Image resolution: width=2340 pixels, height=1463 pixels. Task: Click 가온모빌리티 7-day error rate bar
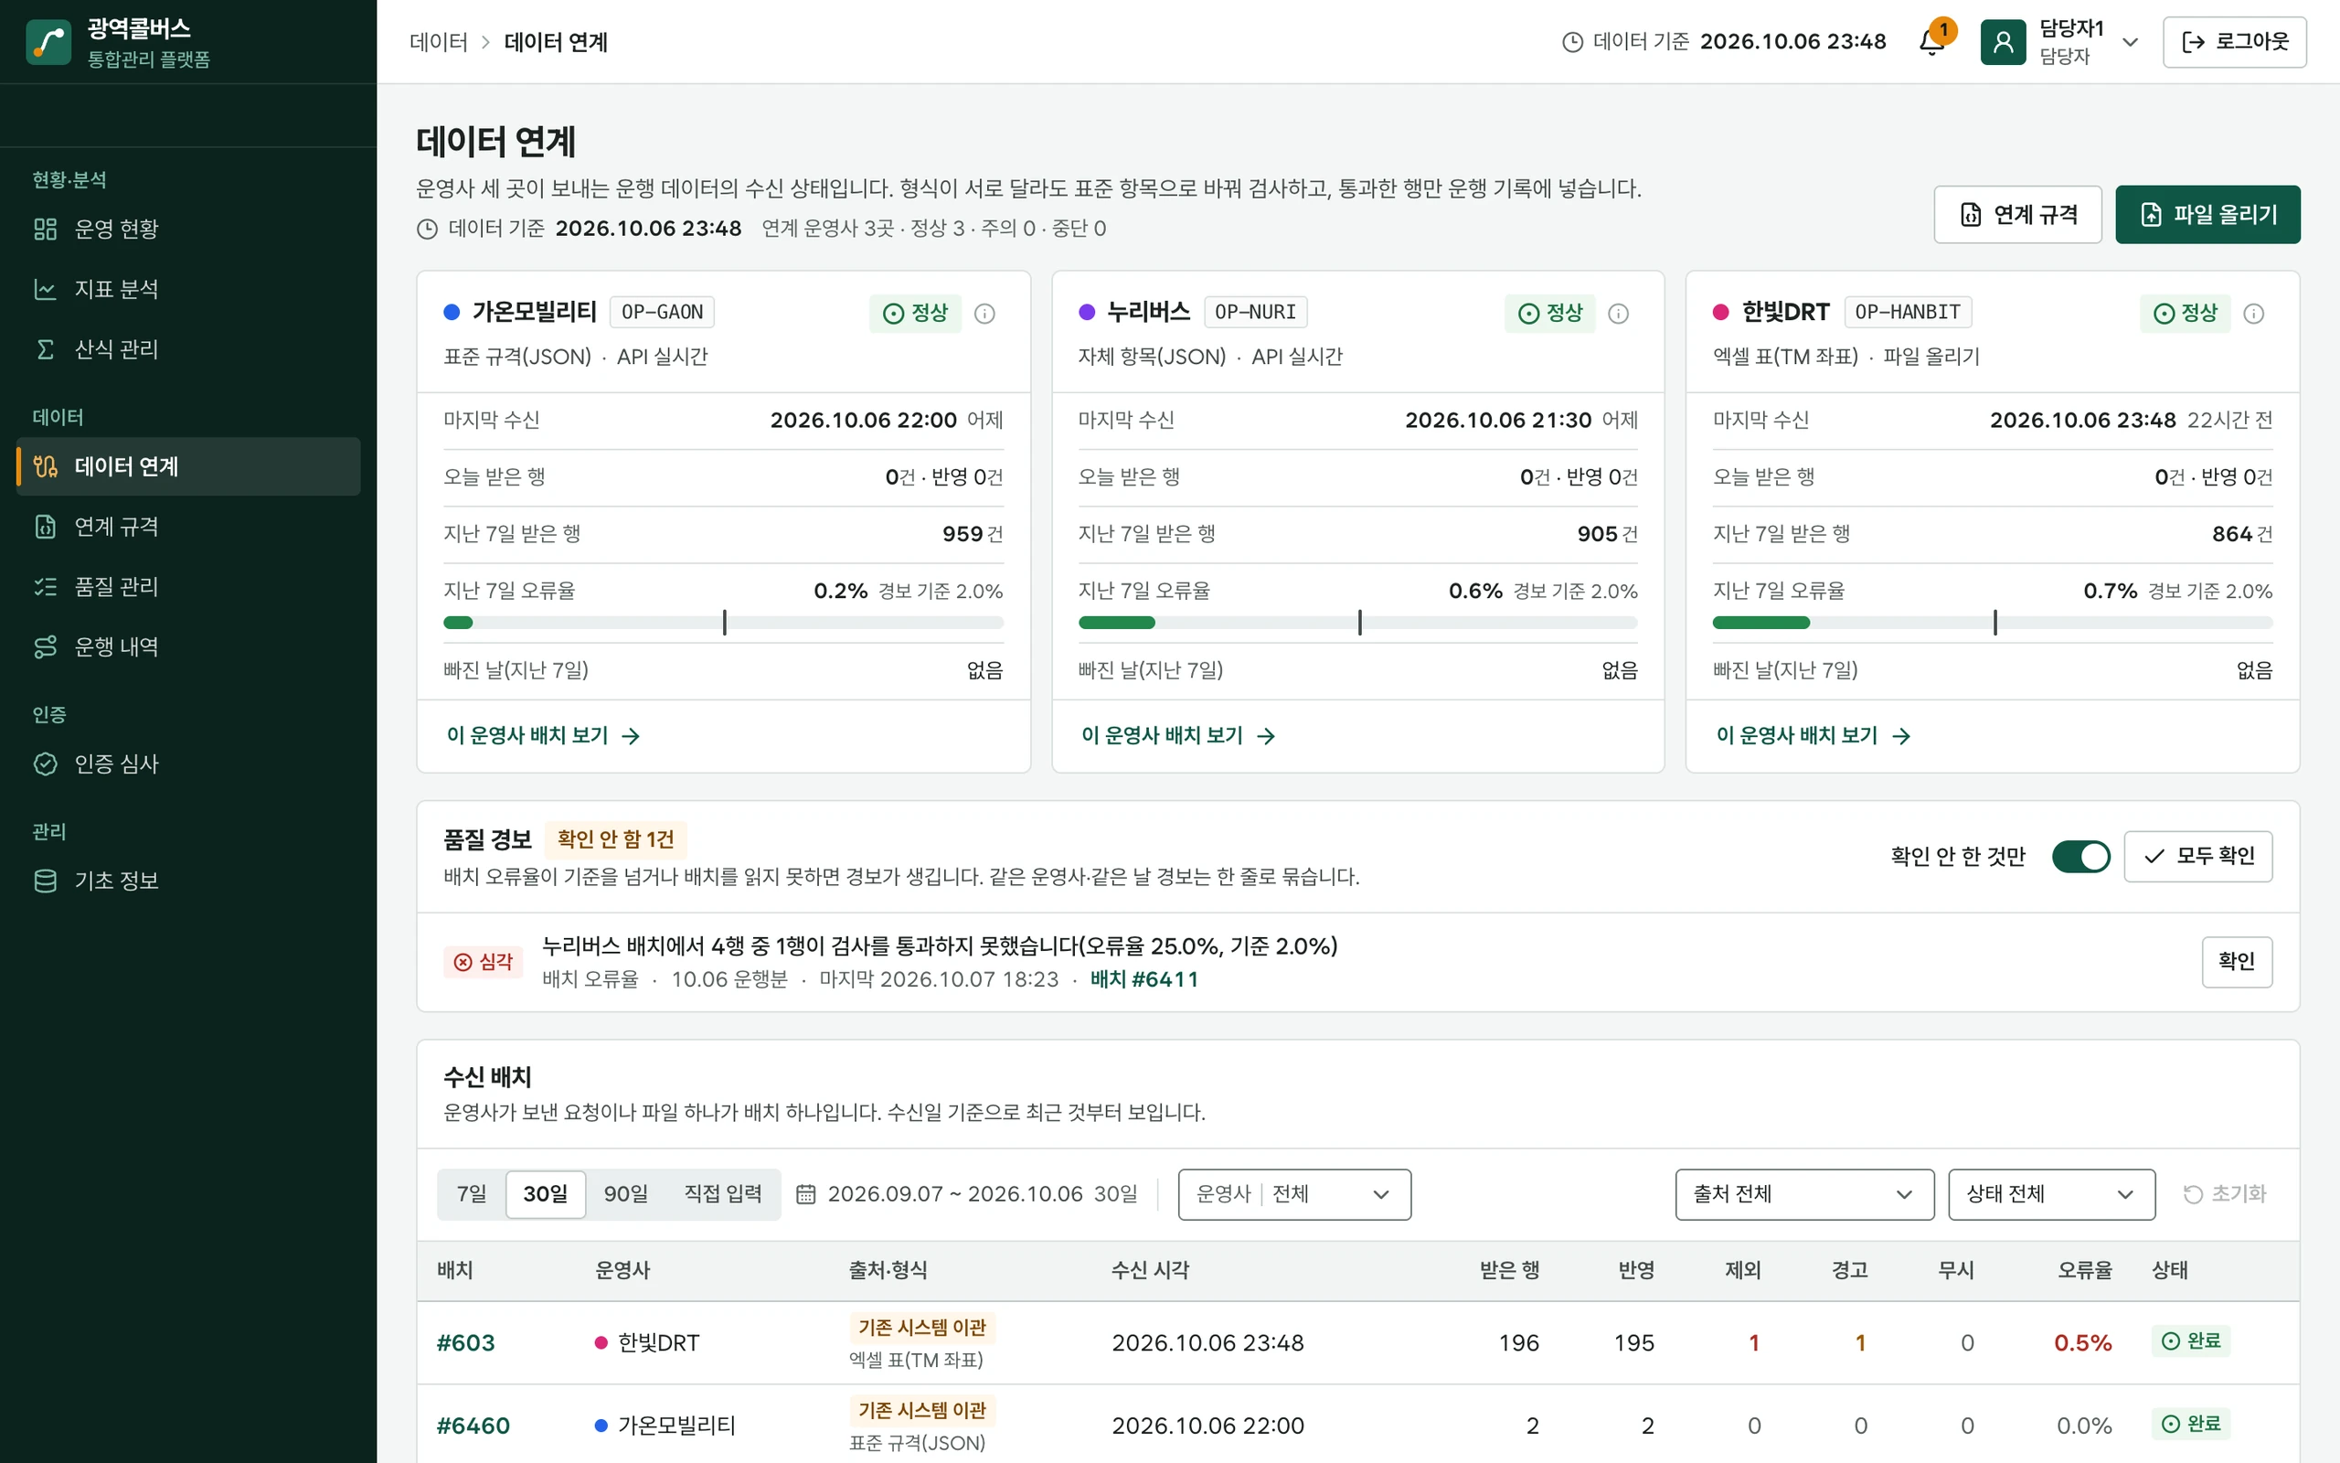[722, 623]
